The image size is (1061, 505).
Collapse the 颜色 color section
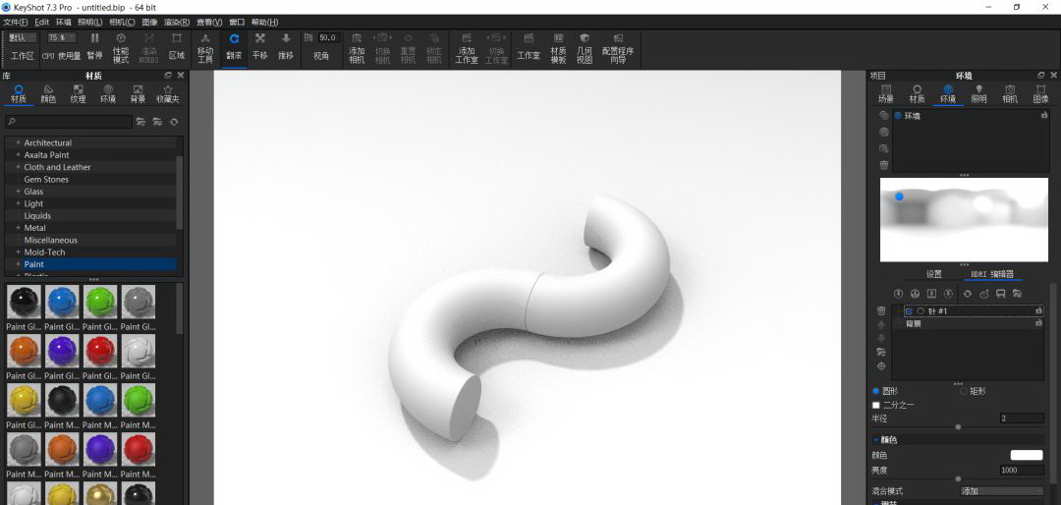[875, 440]
